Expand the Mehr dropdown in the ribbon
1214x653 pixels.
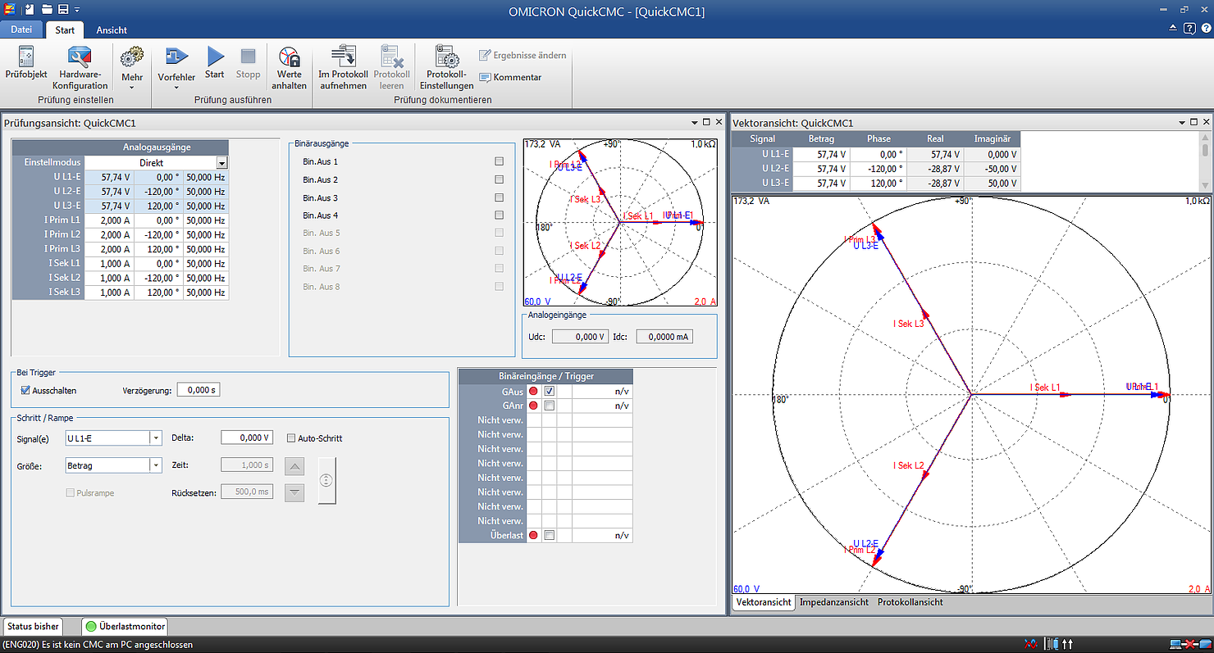pyautogui.click(x=132, y=87)
